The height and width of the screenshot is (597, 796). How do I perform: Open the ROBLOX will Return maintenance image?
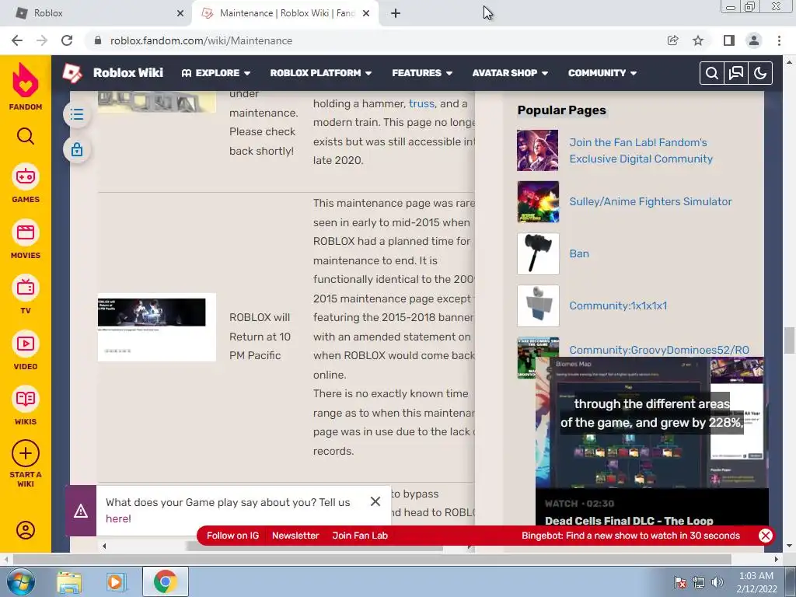[157, 327]
